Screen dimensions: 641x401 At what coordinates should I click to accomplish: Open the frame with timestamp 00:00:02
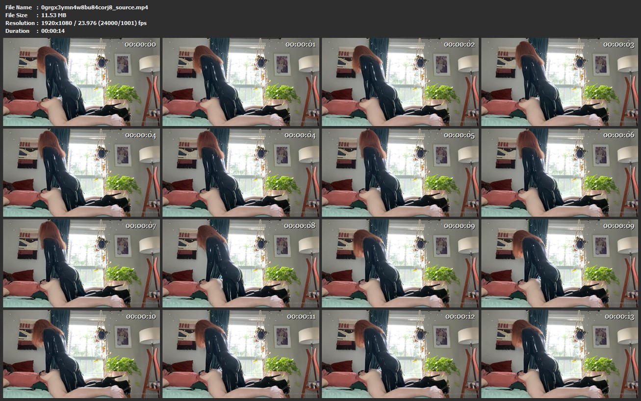(x=400, y=82)
